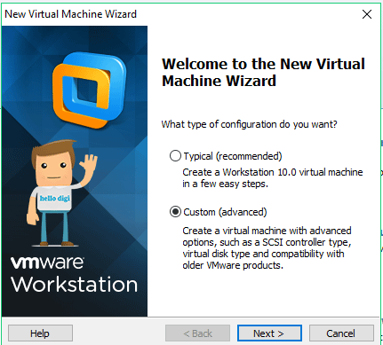Cancel the New Virtual Machine Wizard
This screenshot has height=345, width=383.
click(x=341, y=333)
